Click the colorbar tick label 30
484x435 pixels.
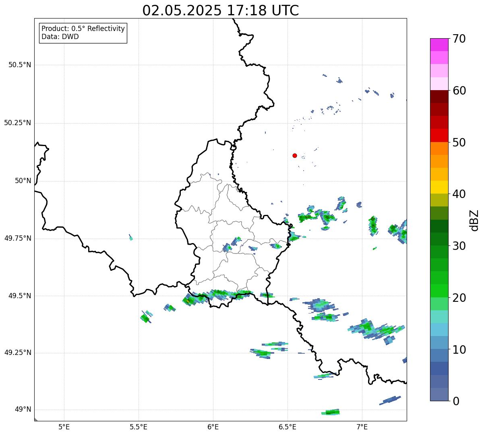pos(459,246)
